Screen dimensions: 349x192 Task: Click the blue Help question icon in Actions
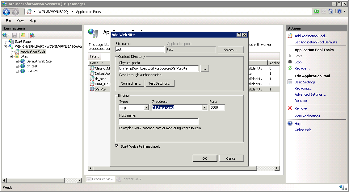290,123
